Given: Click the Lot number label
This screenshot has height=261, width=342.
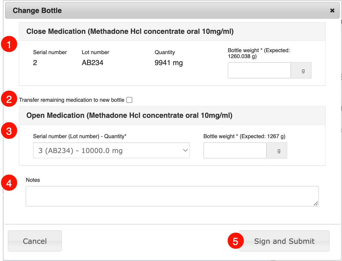Looking at the screenshot, I should point(96,52).
